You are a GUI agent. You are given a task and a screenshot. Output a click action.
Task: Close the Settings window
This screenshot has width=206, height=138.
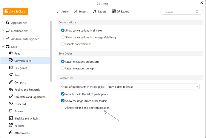(x=202, y=3)
